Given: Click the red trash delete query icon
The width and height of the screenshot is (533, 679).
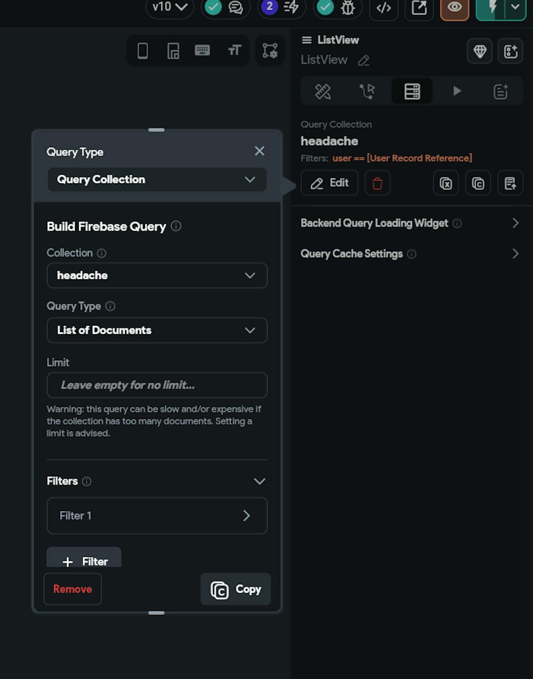Looking at the screenshot, I should tap(377, 183).
